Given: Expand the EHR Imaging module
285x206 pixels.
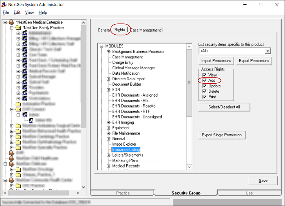Looking at the screenshot, I should pyautogui.click(x=108, y=123).
